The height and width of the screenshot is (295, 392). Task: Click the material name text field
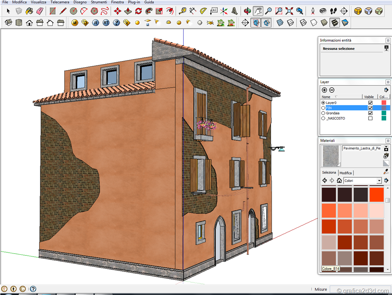(x=362, y=148)
